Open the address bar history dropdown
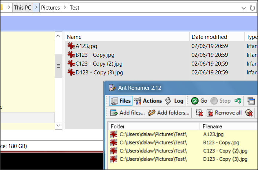This screenshot has height=170, width=258. pyautogui.click(x=244, y=8)
